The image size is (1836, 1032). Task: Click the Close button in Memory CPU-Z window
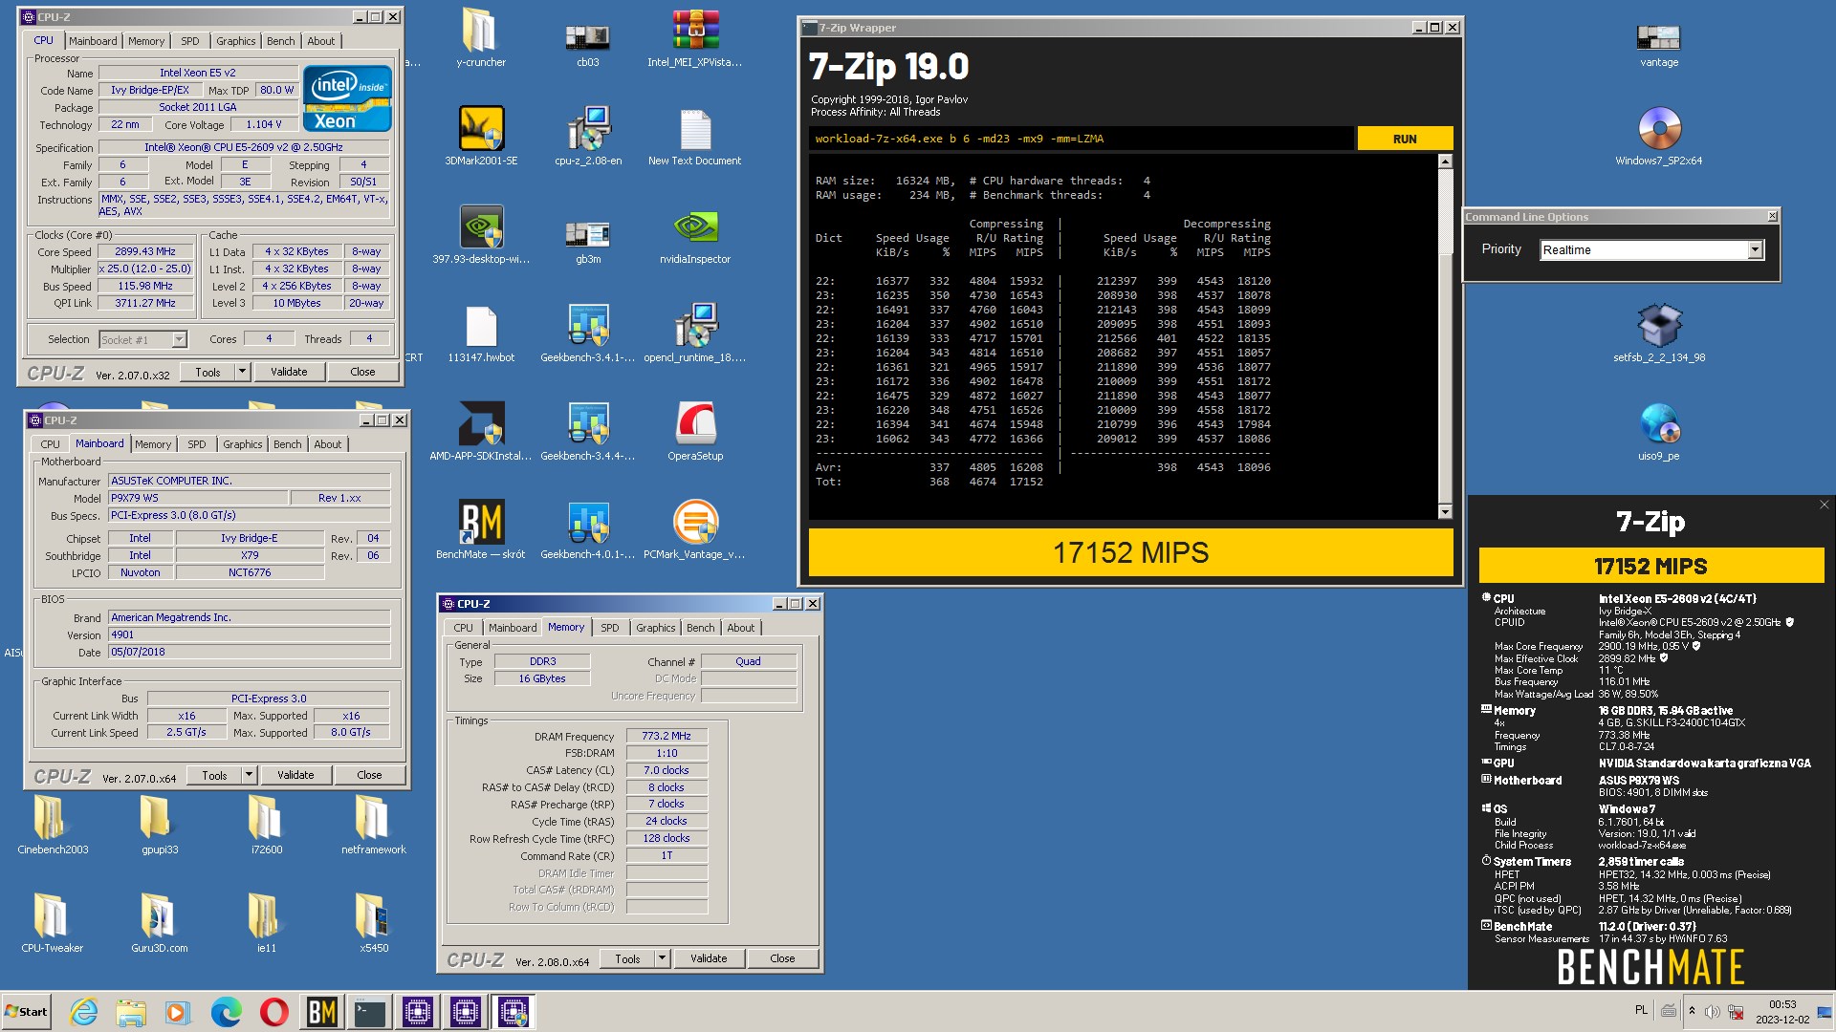[x=782, y=958]
